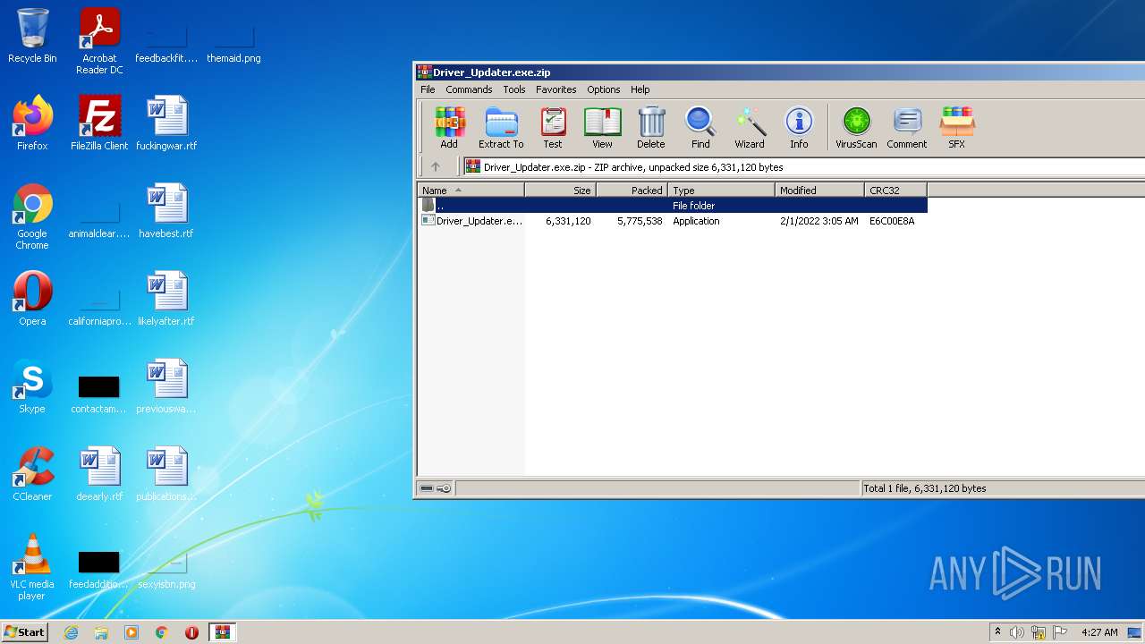Open the Favorites menu
The height and width of the screenshot is (644, 1145).
click(556, 89)
